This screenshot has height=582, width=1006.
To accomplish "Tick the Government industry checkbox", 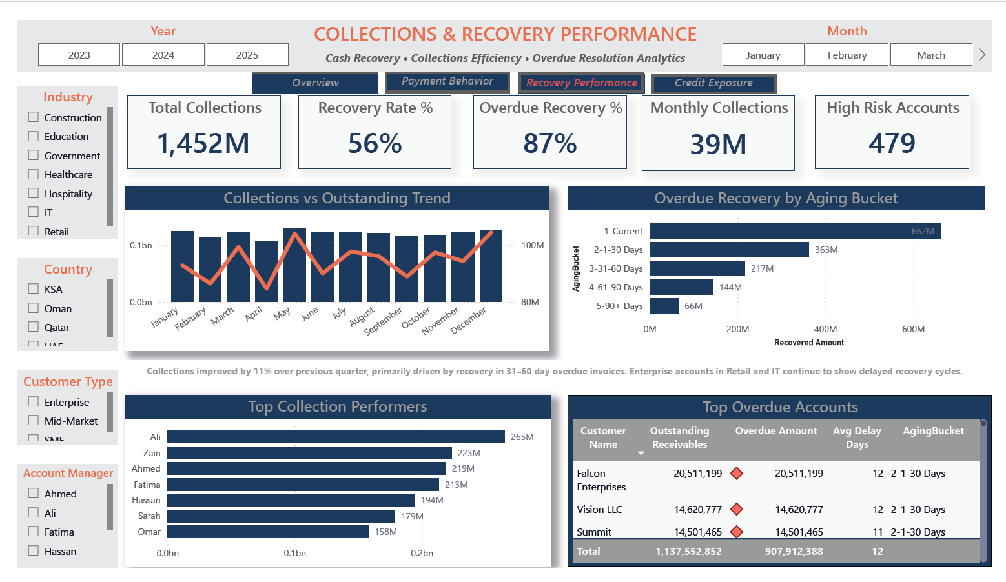I will coord(34,156).
